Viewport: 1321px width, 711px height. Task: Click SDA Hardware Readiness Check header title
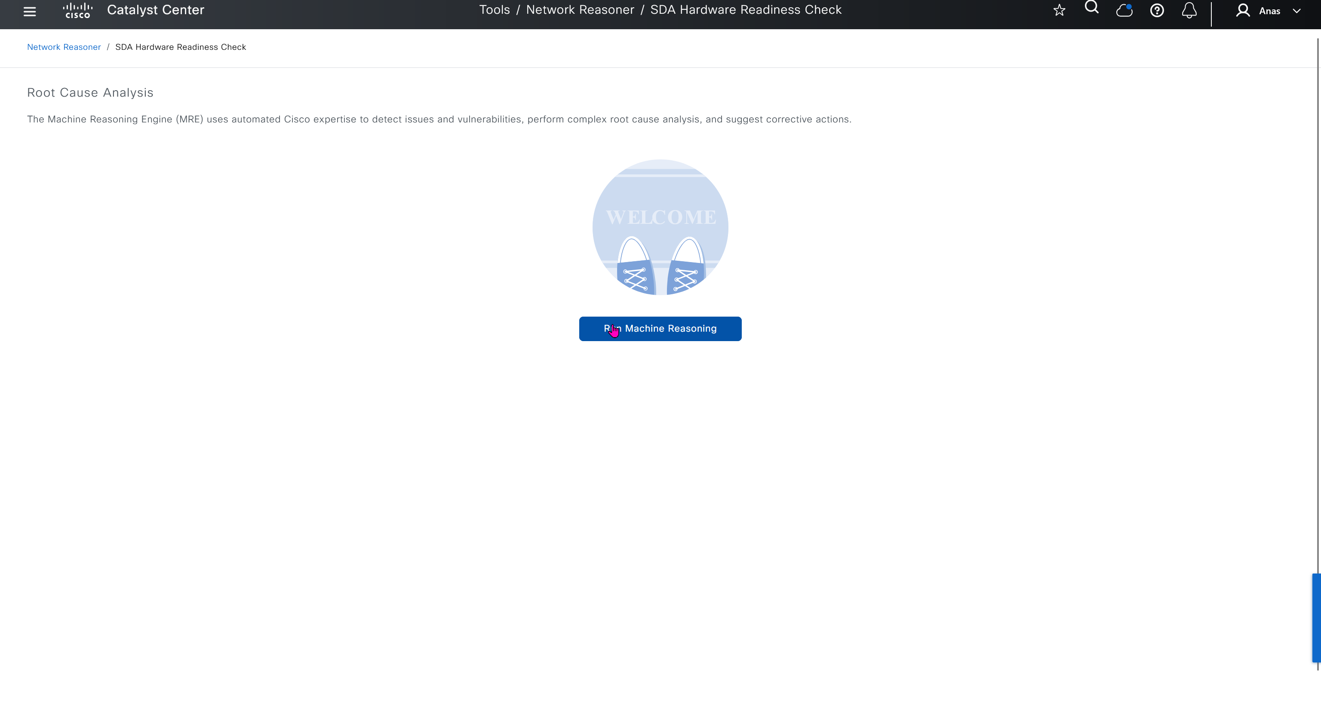746,10
